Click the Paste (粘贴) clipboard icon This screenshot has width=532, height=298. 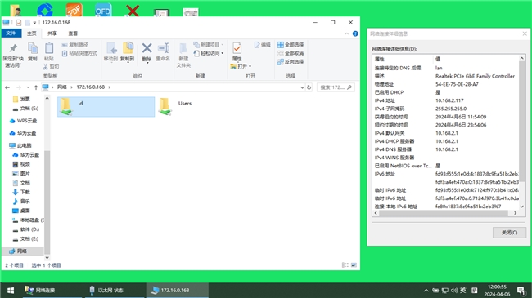[49, 48]
